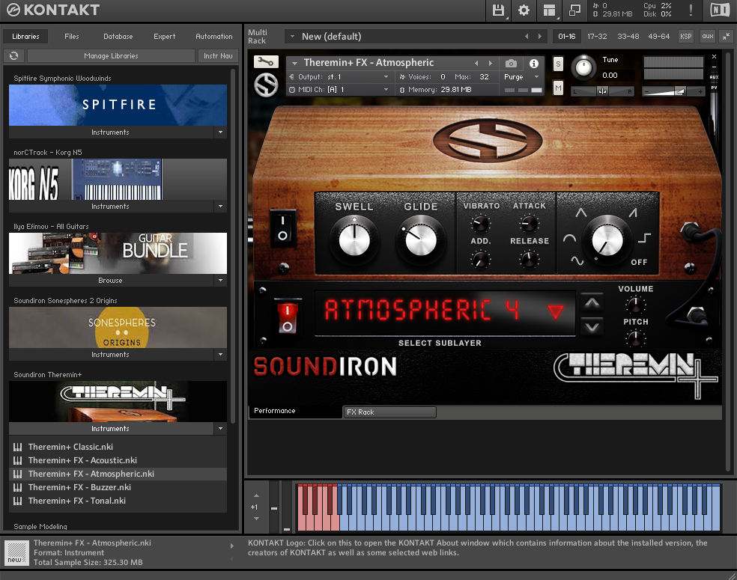Click the previous instrument arrow

coord(476,63)
